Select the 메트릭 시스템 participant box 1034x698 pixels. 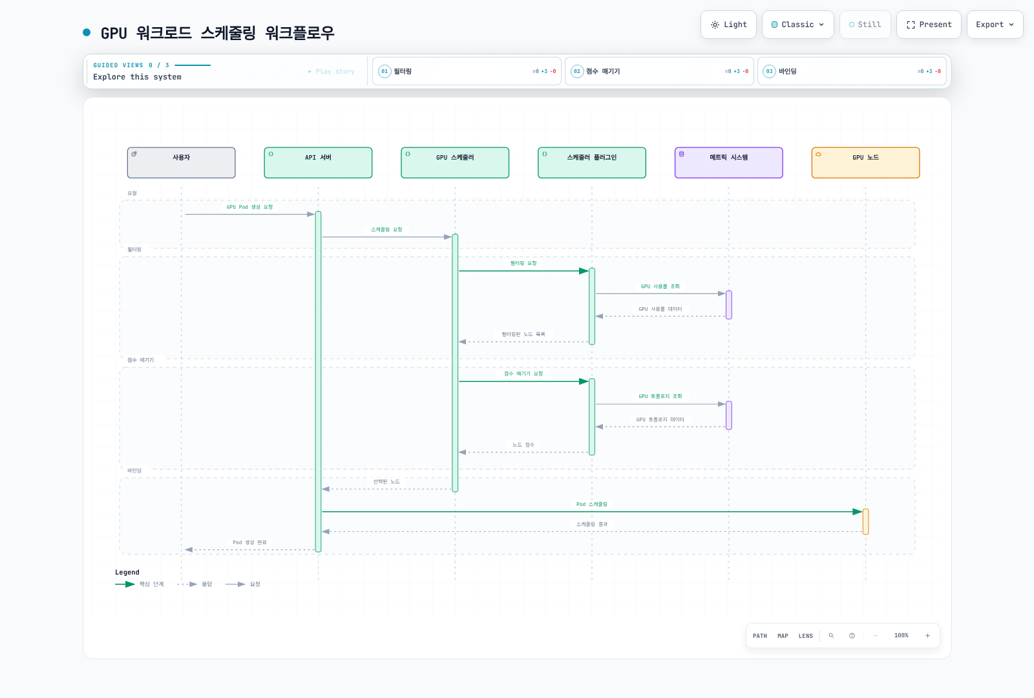tap(729, 162)
